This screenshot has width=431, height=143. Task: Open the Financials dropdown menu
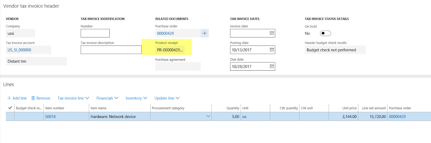click(107, 98)
